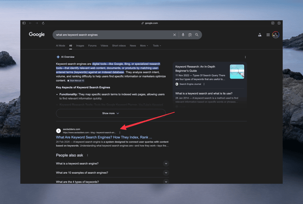This screenshot has width=303, height=204.
Task: Switch to AI Mode tab
Action: pyautogui.click(x=61, y=46)
